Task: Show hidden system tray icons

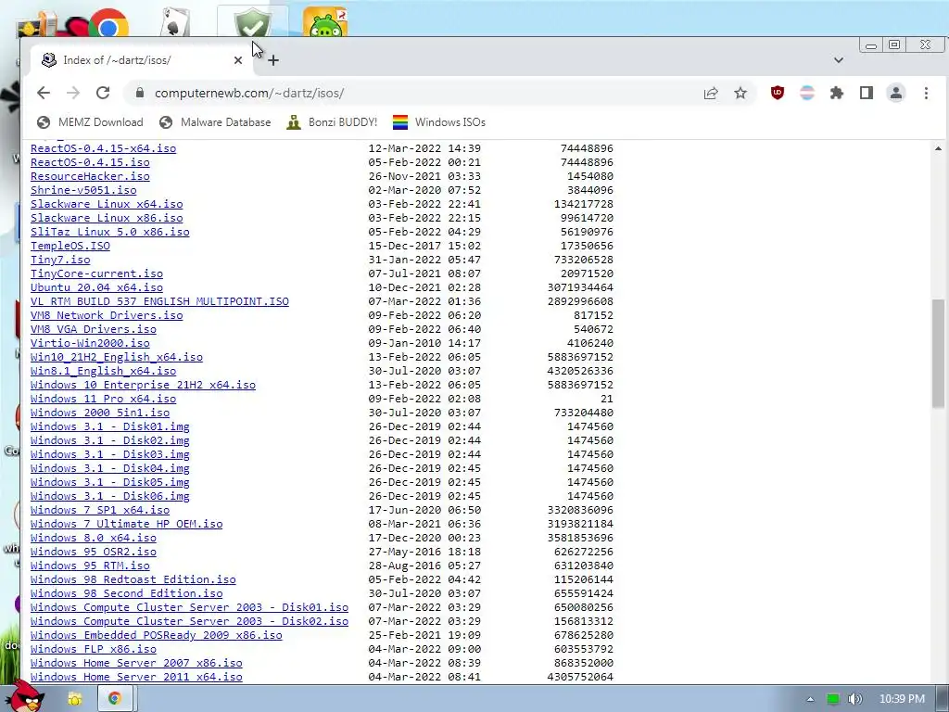Action: (x=810, y=699)
